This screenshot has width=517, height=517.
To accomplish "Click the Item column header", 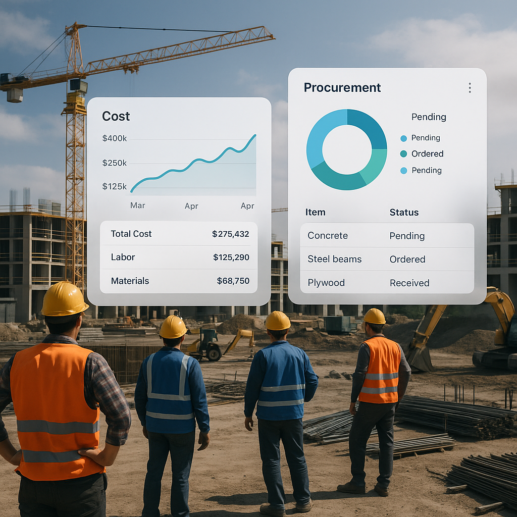I will click(315, 212).
